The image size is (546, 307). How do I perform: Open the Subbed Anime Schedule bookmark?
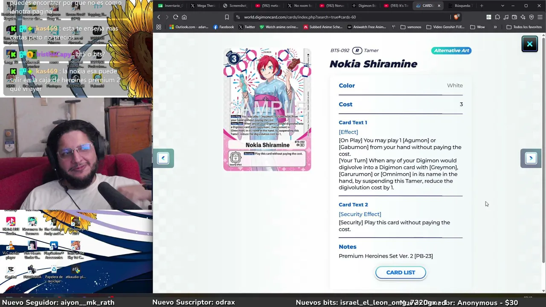(x=323, y=27)
